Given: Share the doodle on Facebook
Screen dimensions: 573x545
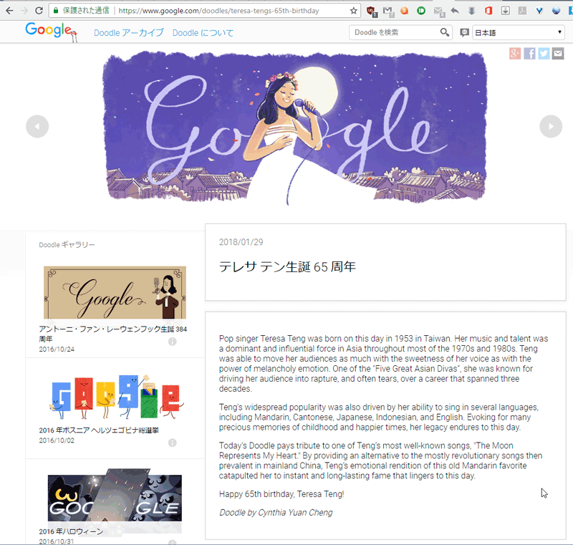Looking at the screenshot, I should 529,54.
